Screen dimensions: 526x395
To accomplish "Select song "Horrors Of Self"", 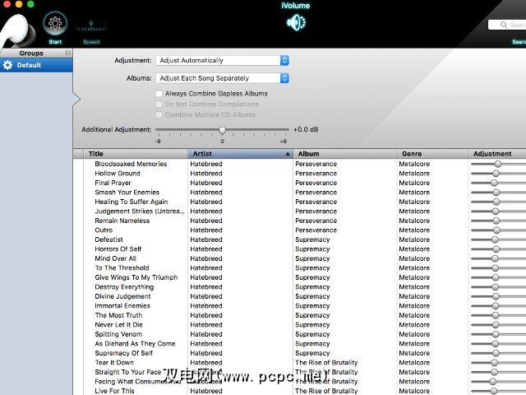I will 118,249.
